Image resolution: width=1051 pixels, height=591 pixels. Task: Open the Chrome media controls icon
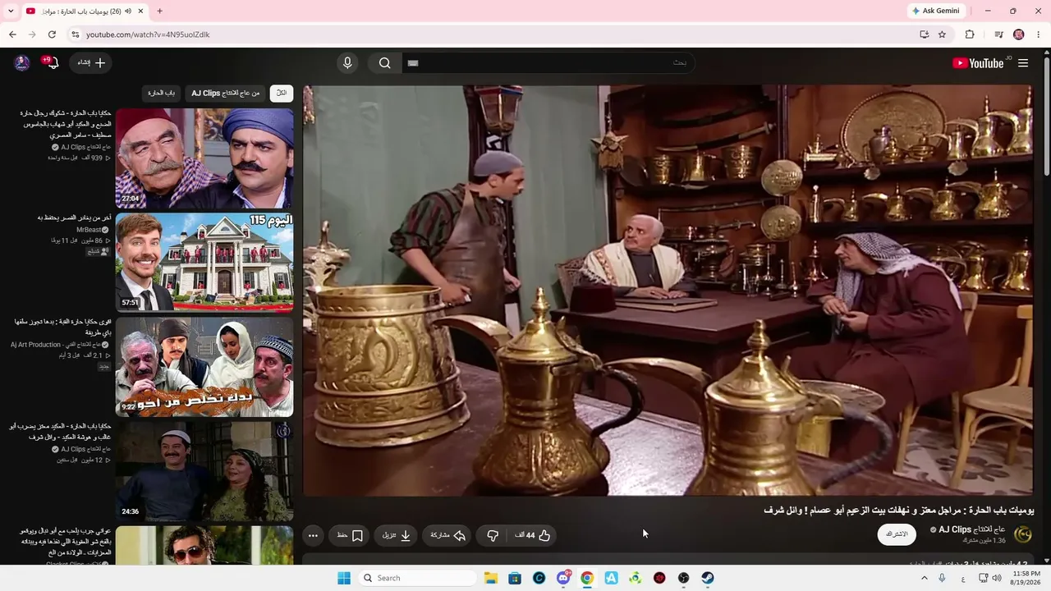click(998, 34)
